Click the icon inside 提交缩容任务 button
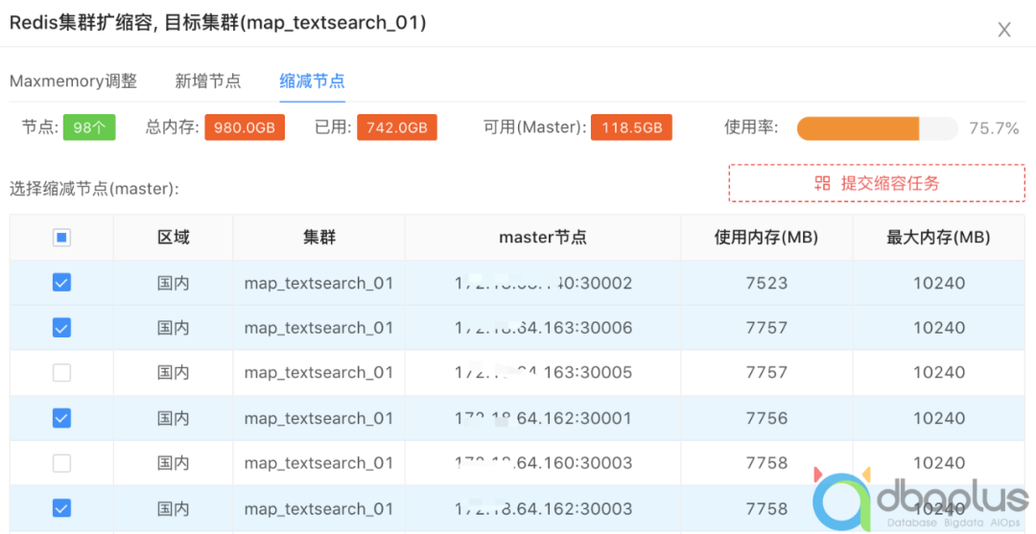Screen dimensions: 1036x534 pos(823,183)
